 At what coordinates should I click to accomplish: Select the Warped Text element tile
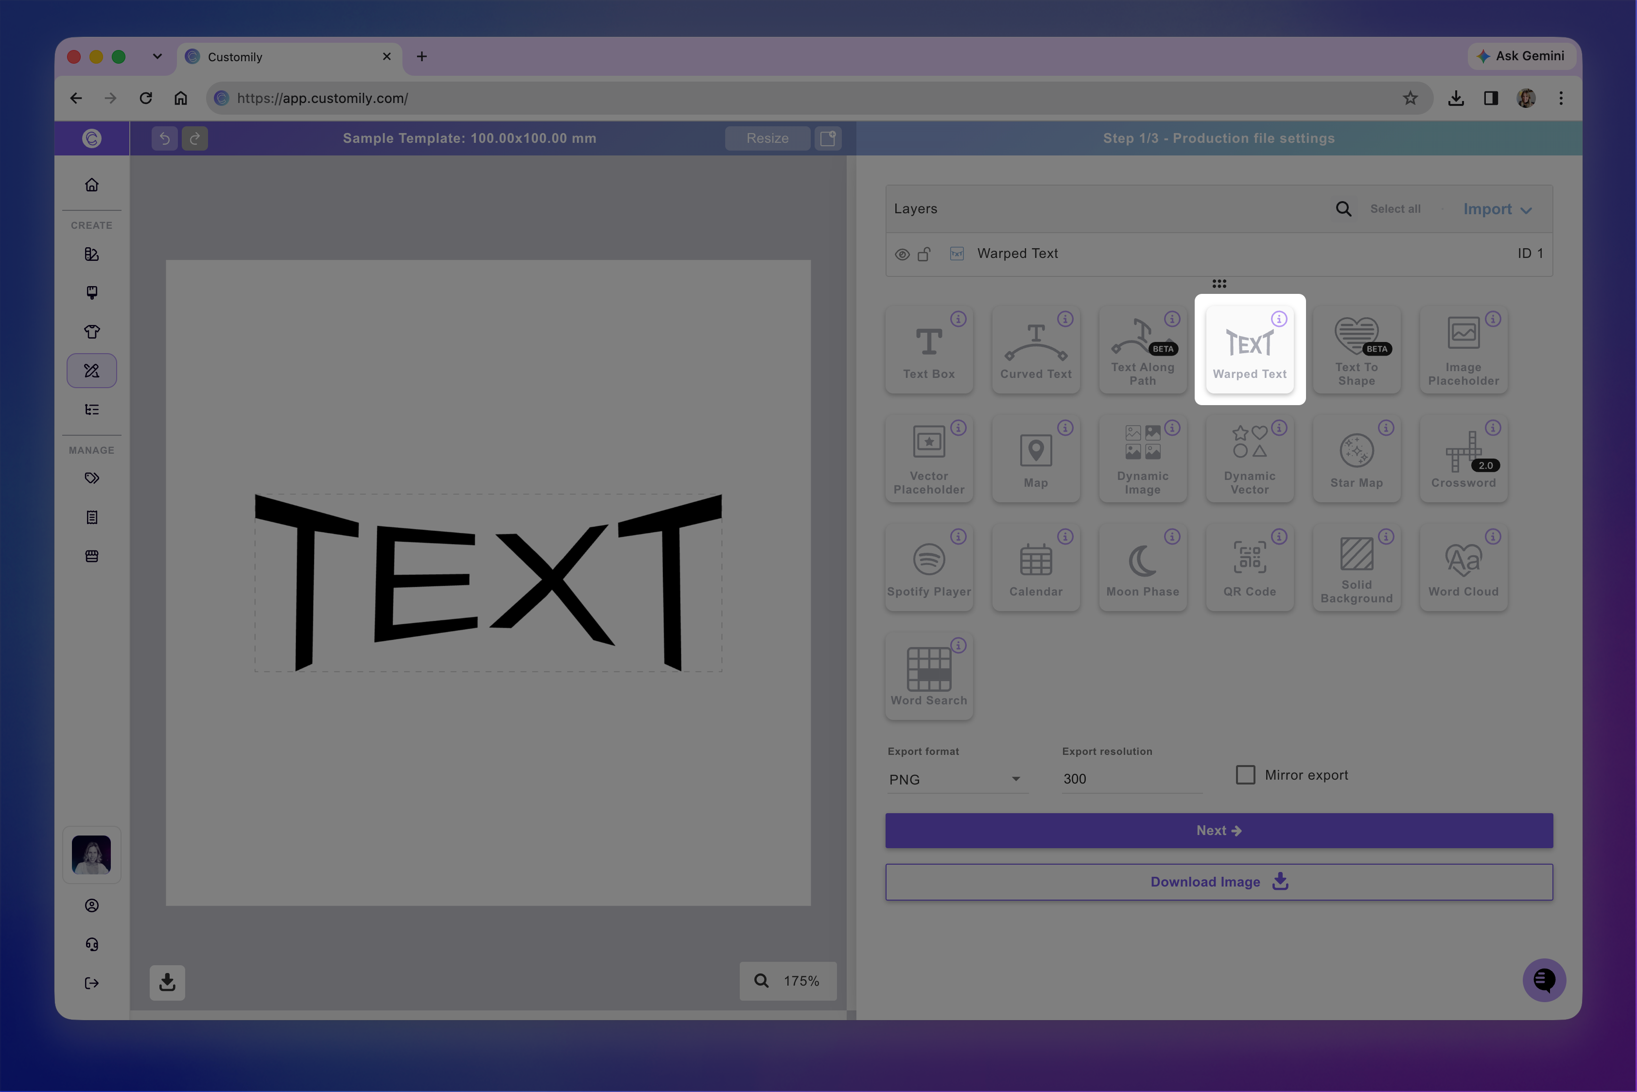tap(1250, 350)
